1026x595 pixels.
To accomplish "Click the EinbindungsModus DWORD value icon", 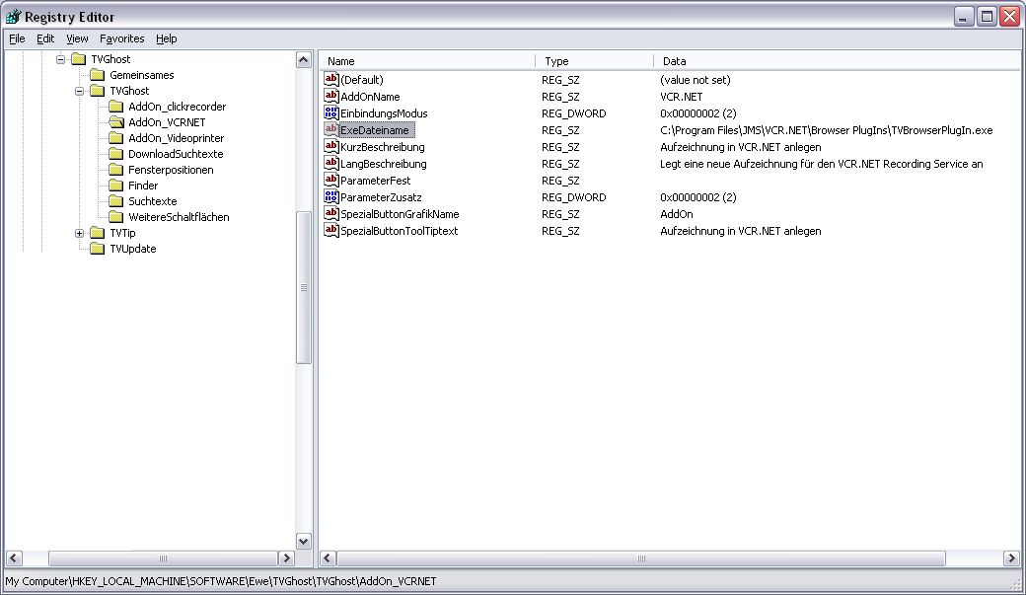I will pyautogui.click(x=331, y=113).
